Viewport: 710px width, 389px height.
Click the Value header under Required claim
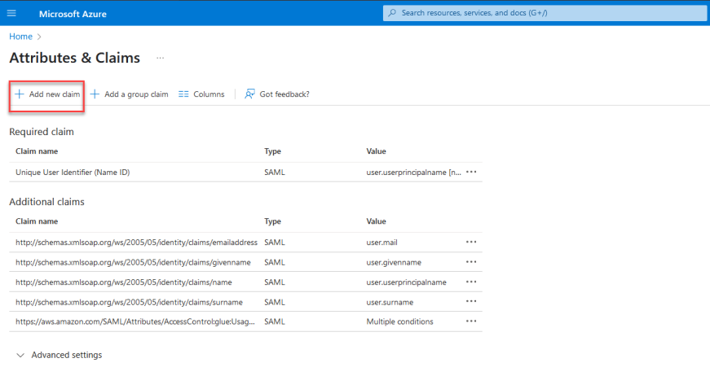tap(376, 151)
